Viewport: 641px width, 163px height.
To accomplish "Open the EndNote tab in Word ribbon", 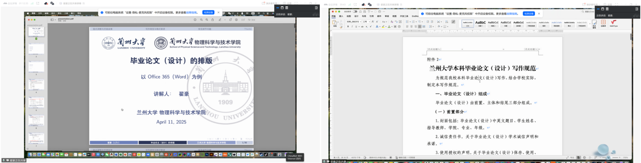I will [414, 16].
